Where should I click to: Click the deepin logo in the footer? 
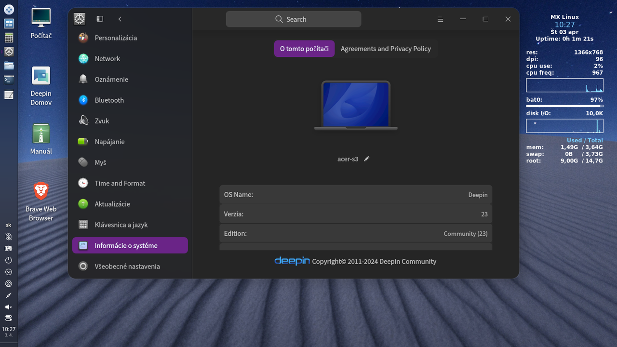tap(292, 261)
